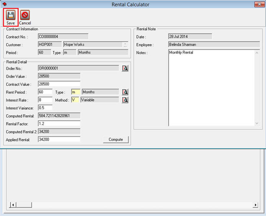Click the horizontal scrollbar left arrow
The height and width of the screenshot is (216, 266).
coord(13,205)
